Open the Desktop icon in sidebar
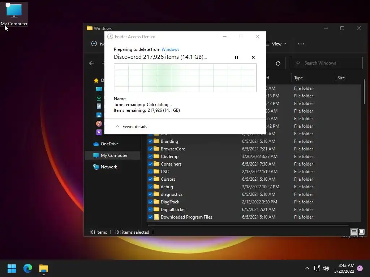The width and height of the screenshot is (370, 277). [99, 89]
